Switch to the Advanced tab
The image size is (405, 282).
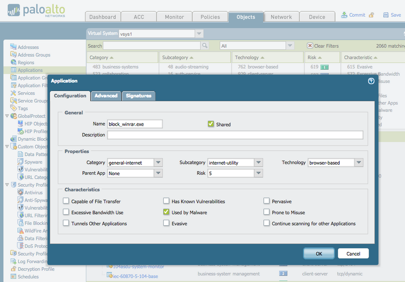[x=106, y=96]
